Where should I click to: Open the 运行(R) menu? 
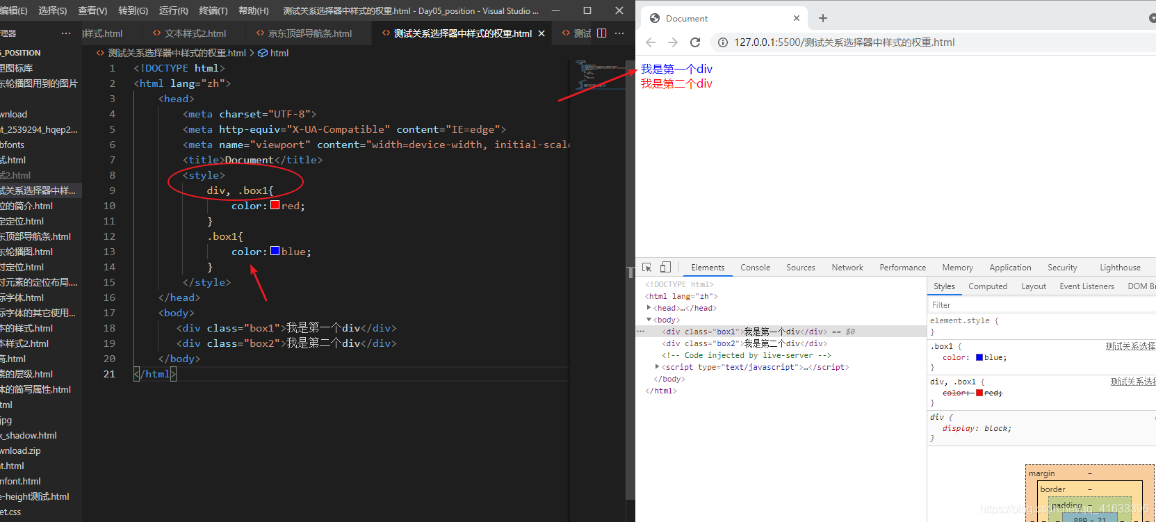coord(174,10)
